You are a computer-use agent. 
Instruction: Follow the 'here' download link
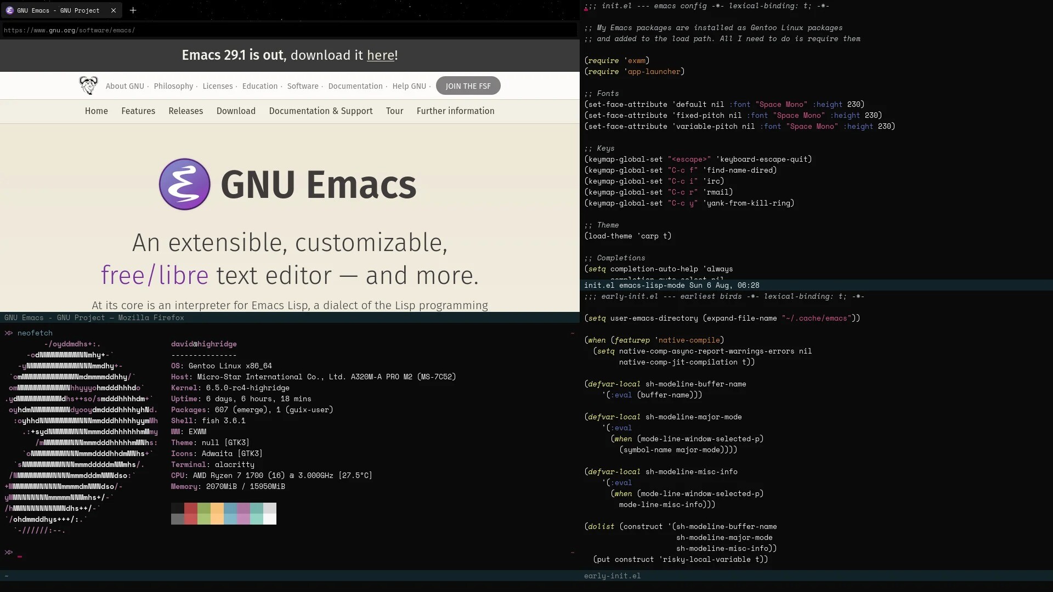[x=380, y=55]
